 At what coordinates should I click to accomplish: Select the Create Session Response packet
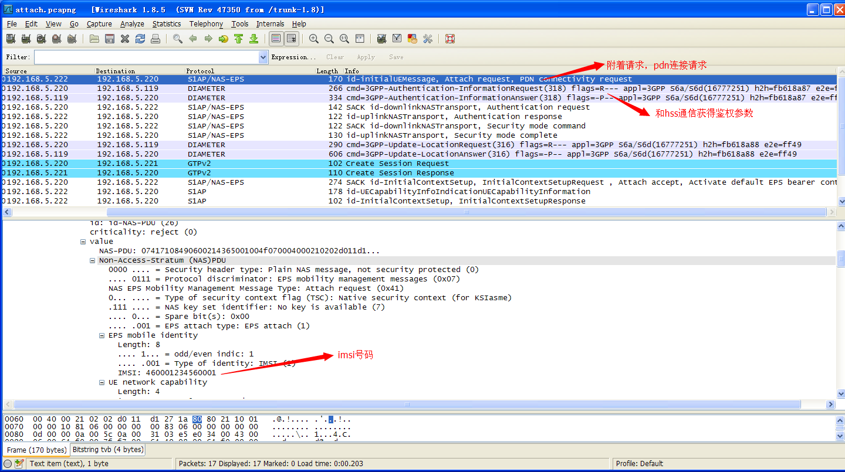(419, 173)
